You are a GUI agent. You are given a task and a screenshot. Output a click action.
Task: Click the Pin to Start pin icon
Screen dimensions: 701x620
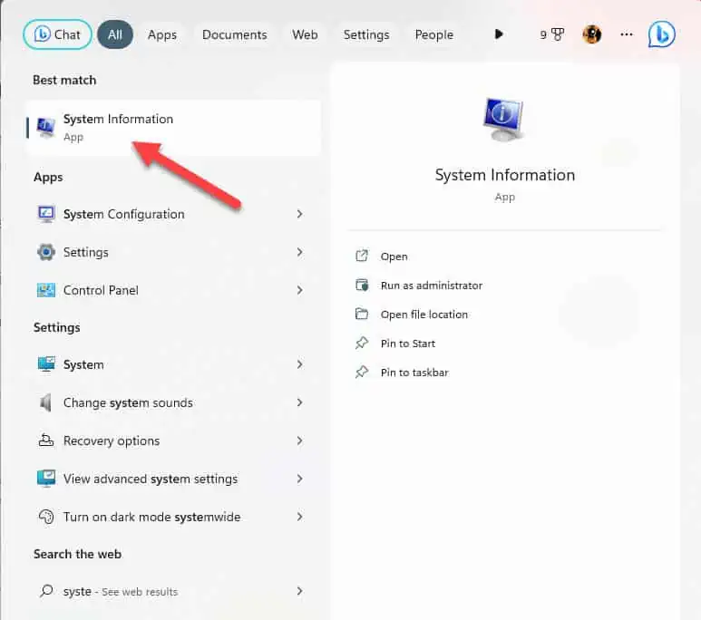(362, 343)
